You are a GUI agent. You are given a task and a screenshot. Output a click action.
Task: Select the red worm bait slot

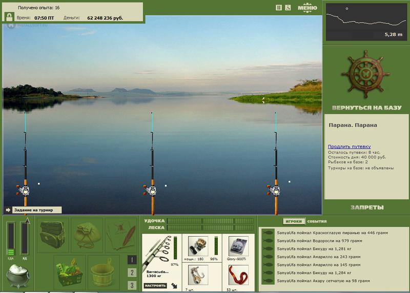[x=238, y=275]
